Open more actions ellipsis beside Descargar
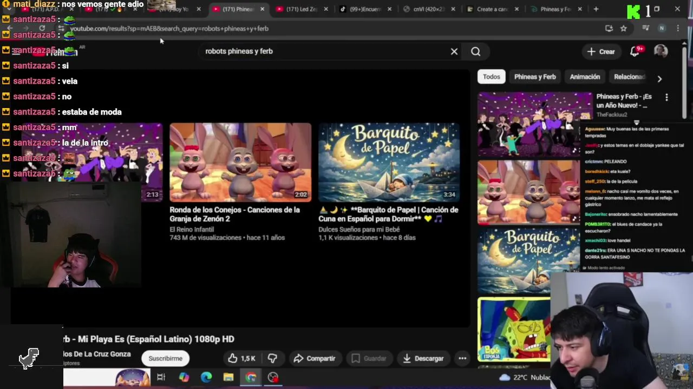The width and height of the screenshot is (693, 389). point(462,358)
